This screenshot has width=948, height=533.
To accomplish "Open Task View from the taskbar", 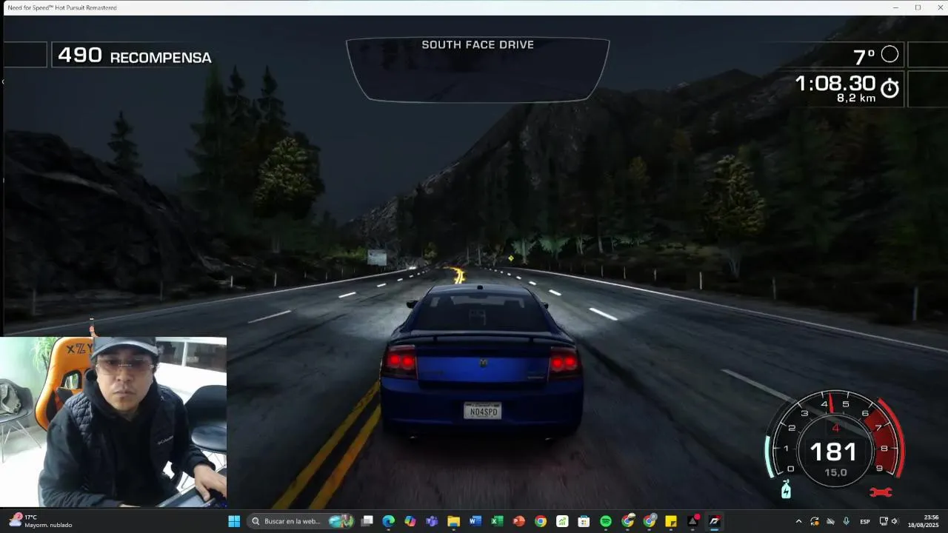I will click(367, 521).
